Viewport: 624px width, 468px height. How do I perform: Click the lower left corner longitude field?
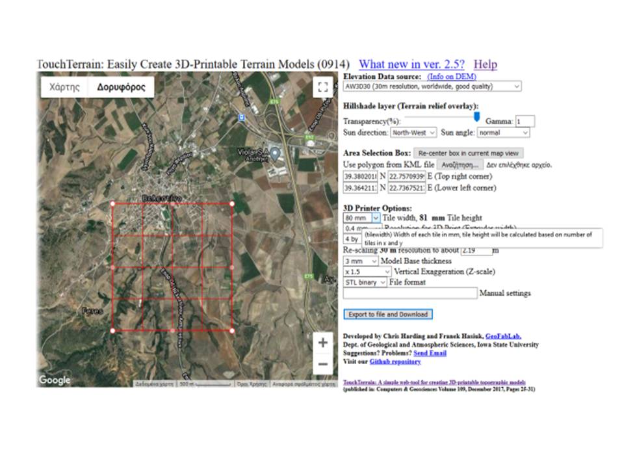coord(407,188)
